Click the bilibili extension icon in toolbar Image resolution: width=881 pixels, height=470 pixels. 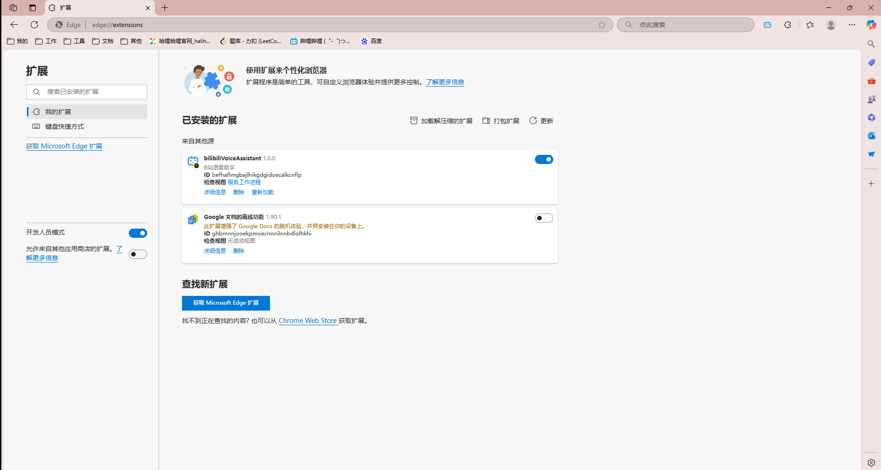(767, 25)
